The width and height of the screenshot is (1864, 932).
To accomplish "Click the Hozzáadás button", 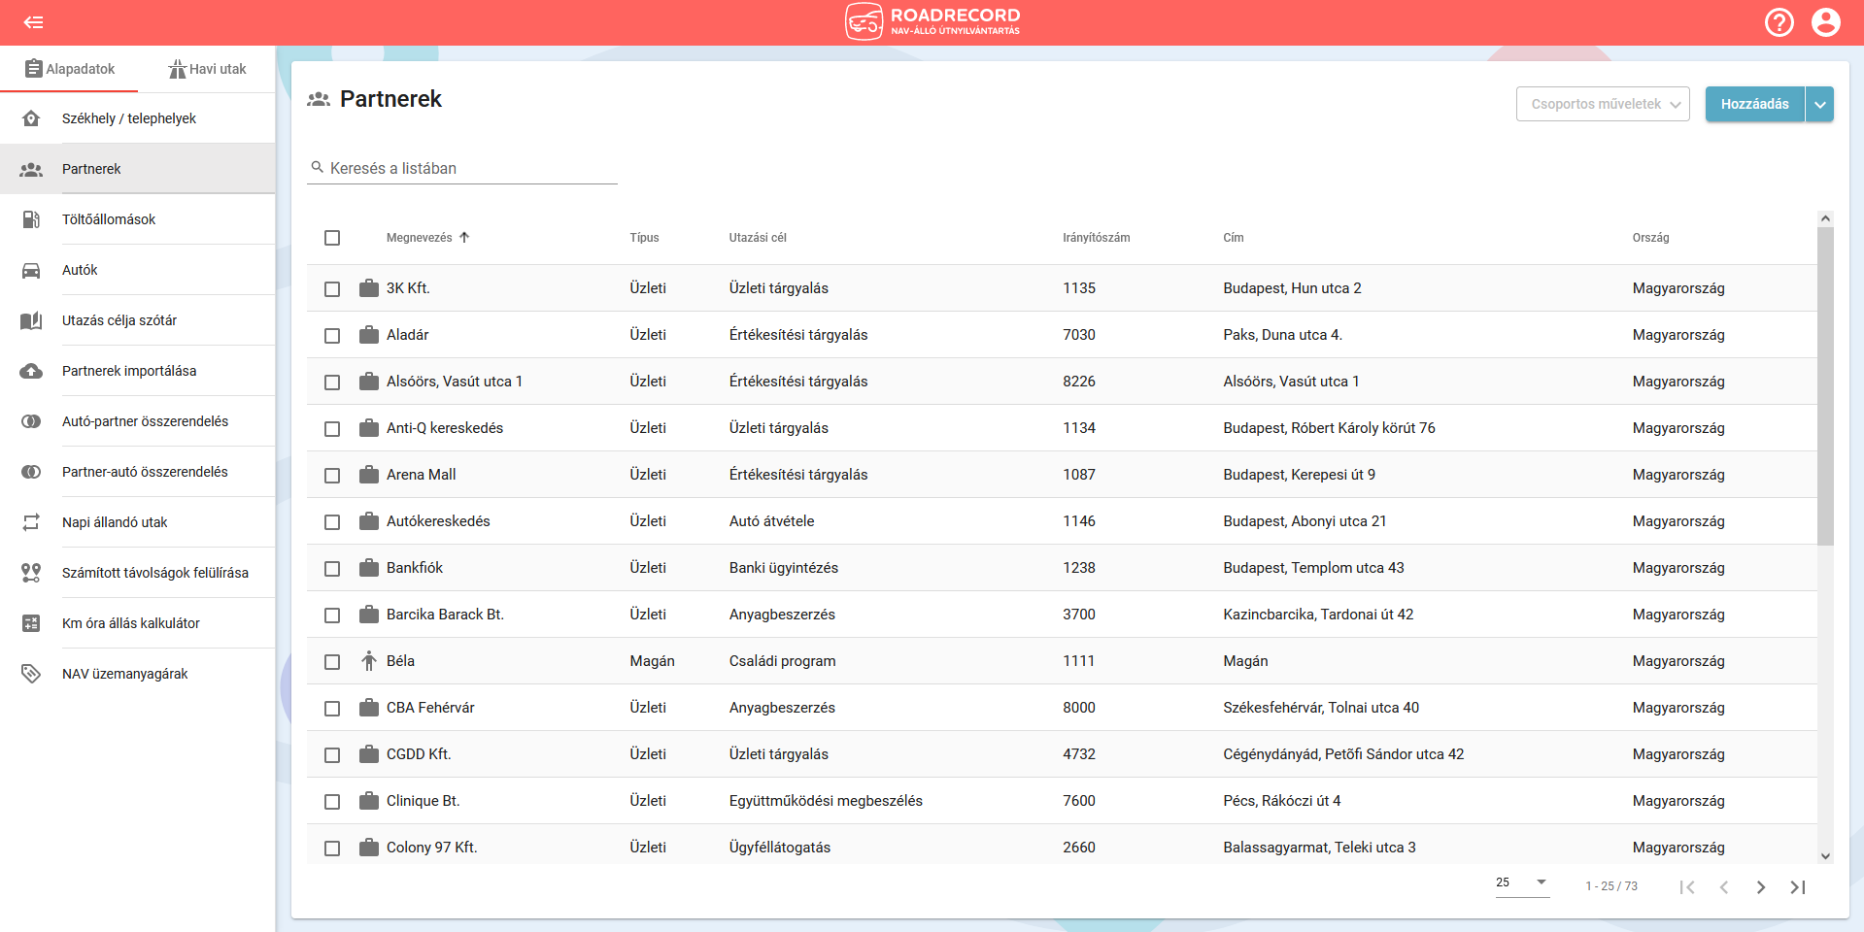I will coord(1754,104).
